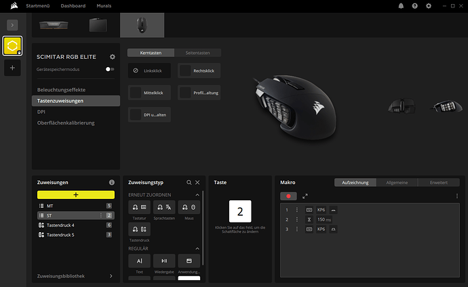468x287 pixels.
Task: Choose Sprachtasten remap type icon
Action: (164, 207)
